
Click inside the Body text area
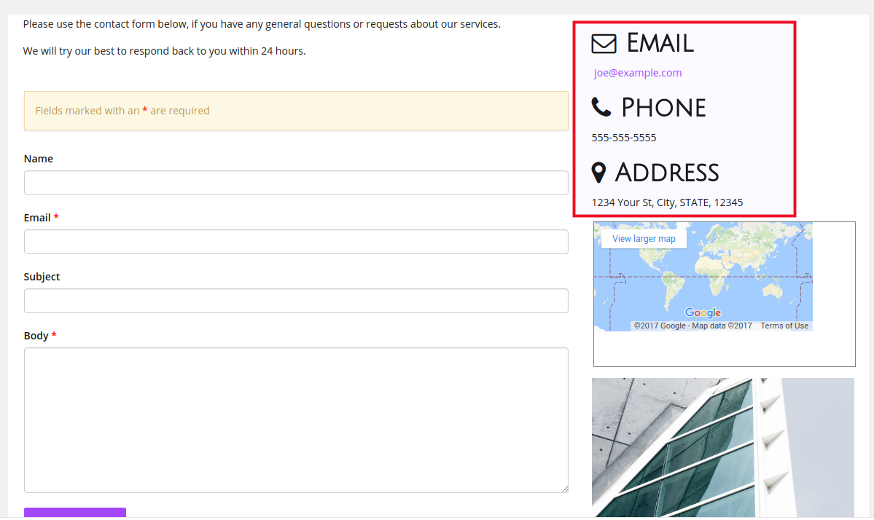(x=296, y=420)
